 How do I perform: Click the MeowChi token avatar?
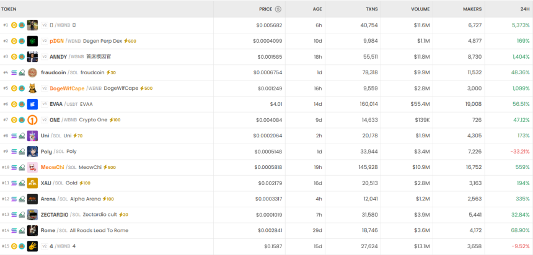point(32,167)
